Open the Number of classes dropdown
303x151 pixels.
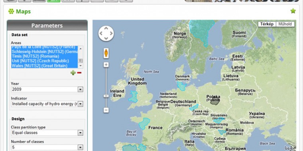pyautogui.click(x=47, y=147)
